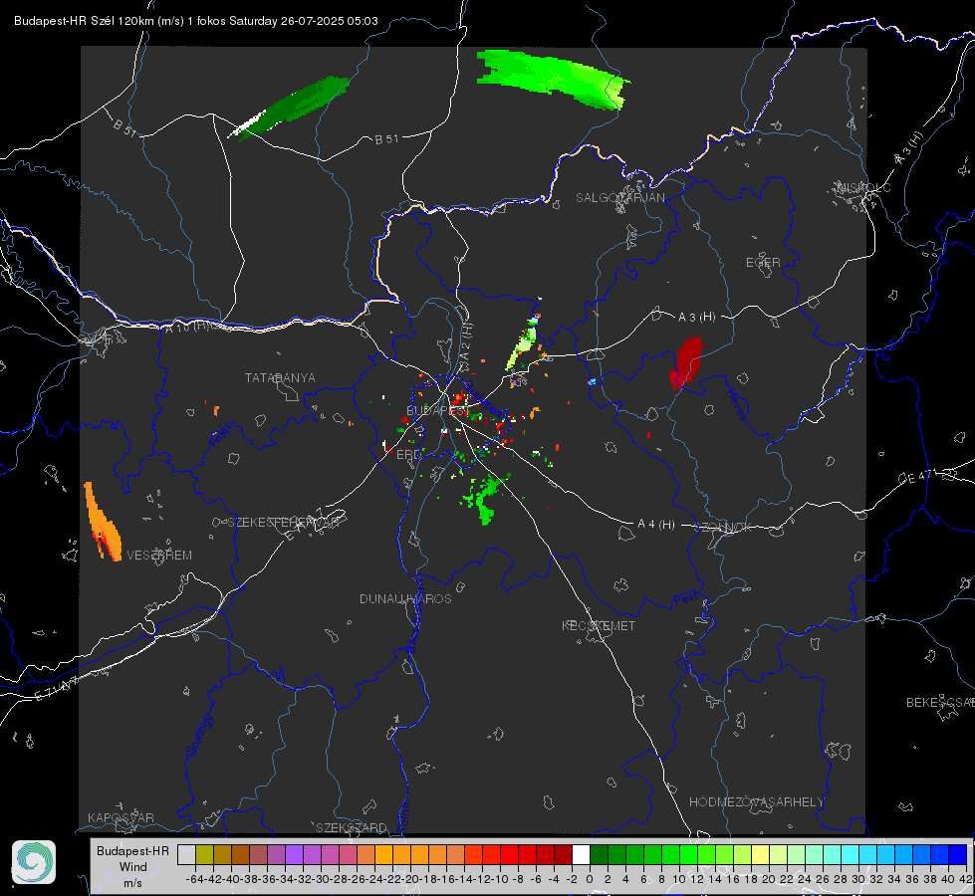Select the yellow swatch between 18 and 20

point(760,854)
